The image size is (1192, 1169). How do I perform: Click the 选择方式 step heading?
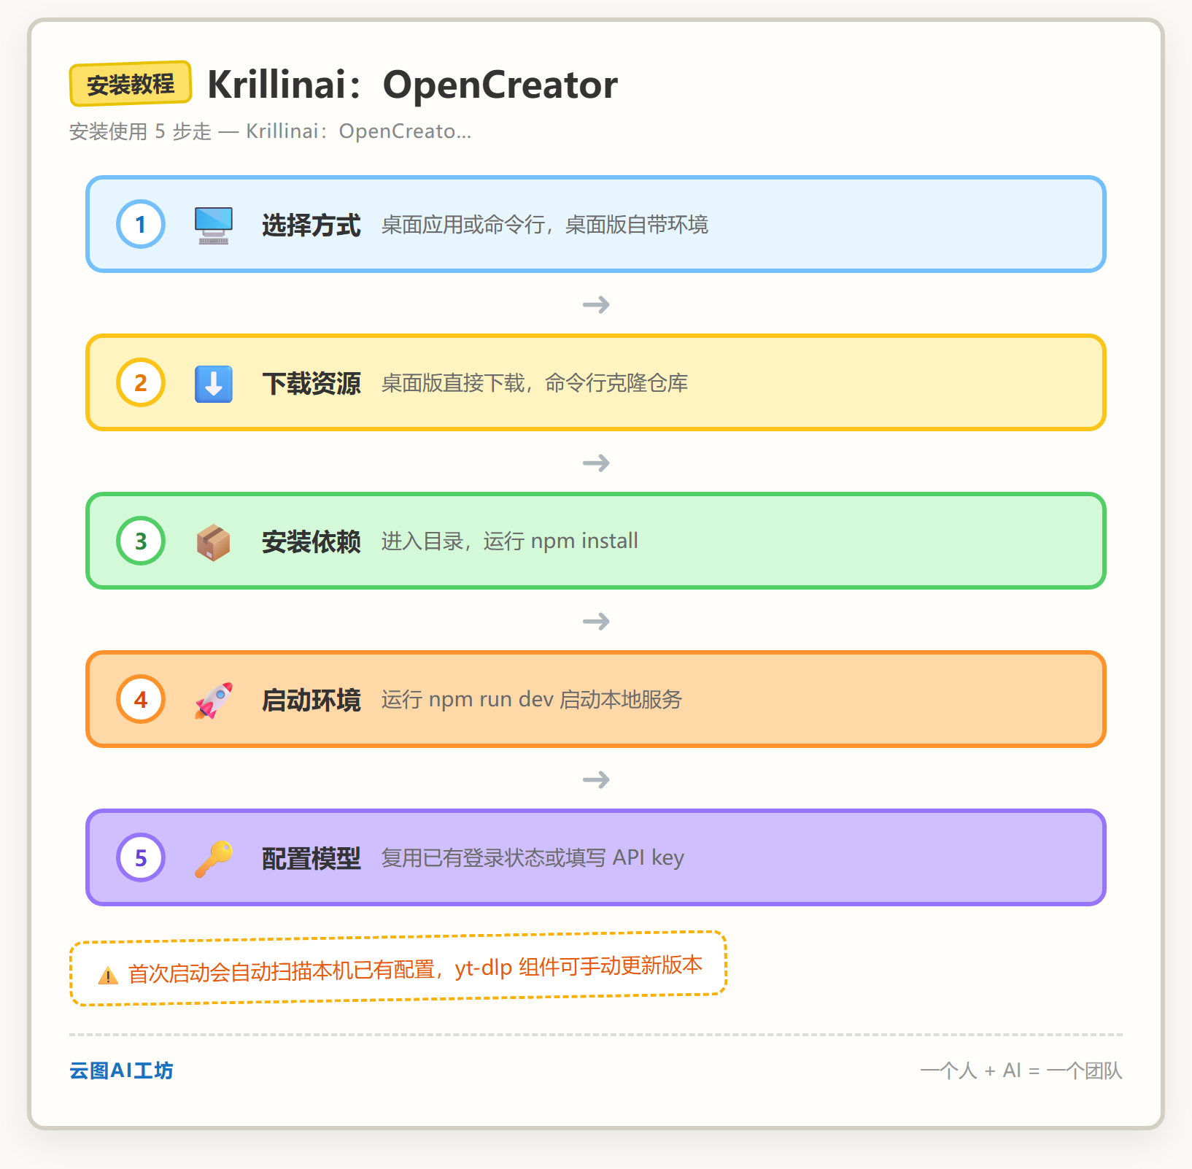pyautogui.click(x=311, y=225)
